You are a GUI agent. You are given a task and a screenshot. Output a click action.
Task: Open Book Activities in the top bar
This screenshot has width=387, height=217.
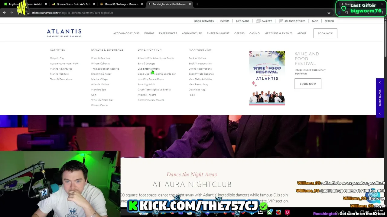click(x=204, y=21)
